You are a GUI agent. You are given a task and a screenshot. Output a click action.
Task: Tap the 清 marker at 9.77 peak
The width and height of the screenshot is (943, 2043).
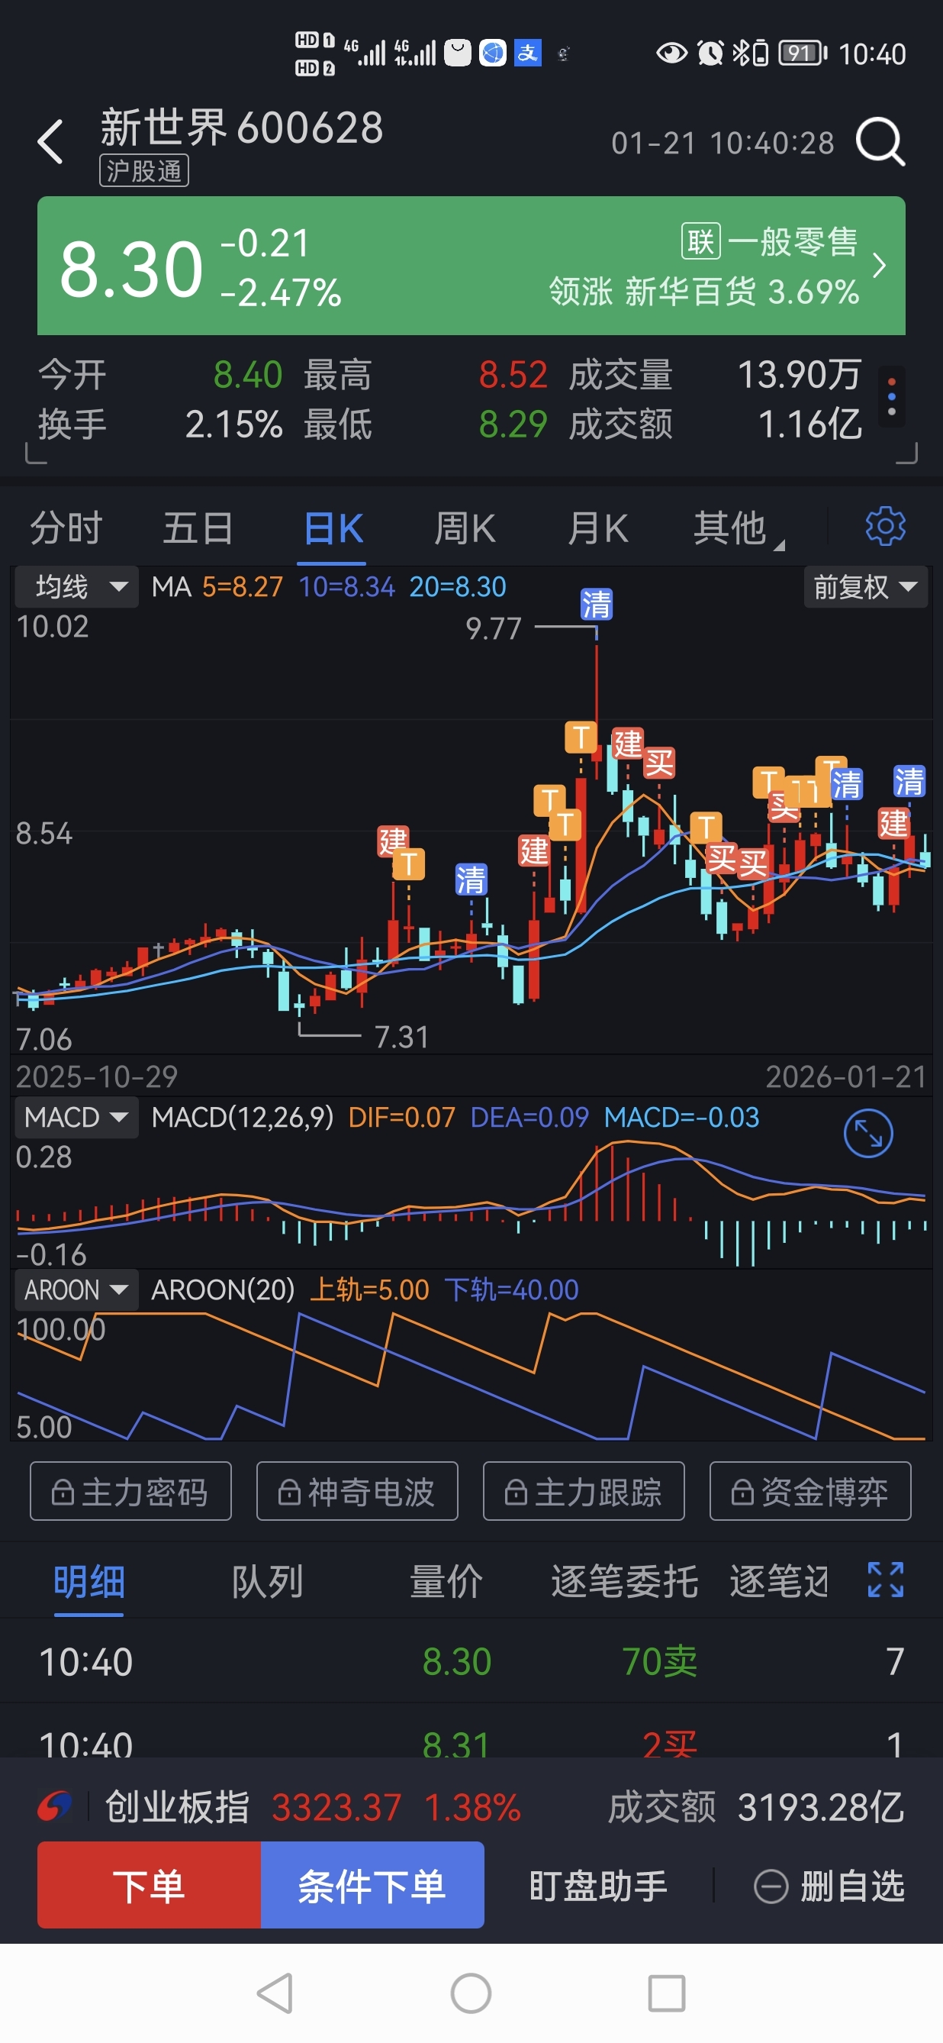pos(596,605)
